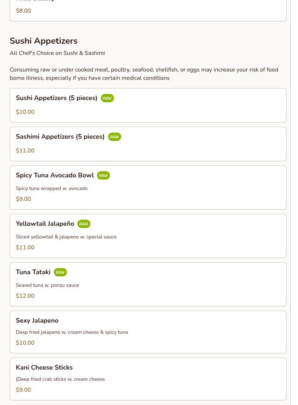Select the Sashimi Appetizers (5 pieces) title
This screenshot has height=405, width=298.
pos(60,137)
